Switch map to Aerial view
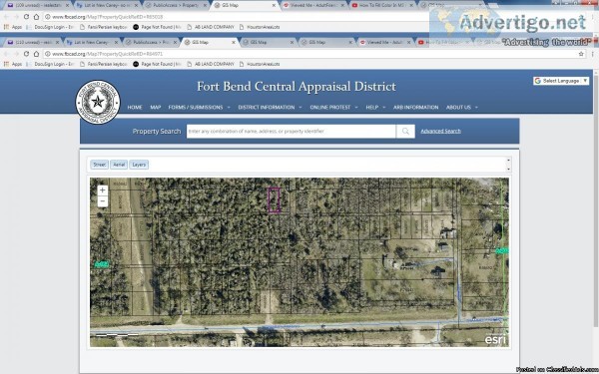Image resolution: width=599 pixels, height=374 pixels. click(119, 165)
